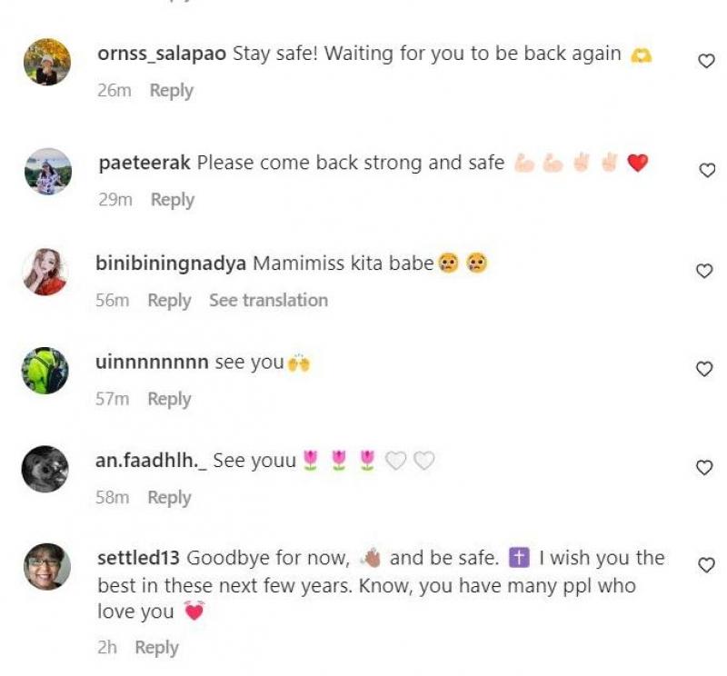This screenshot has height=676, width=727.
Task: Reply to paeteerak's comment
Action: [173, 200]
